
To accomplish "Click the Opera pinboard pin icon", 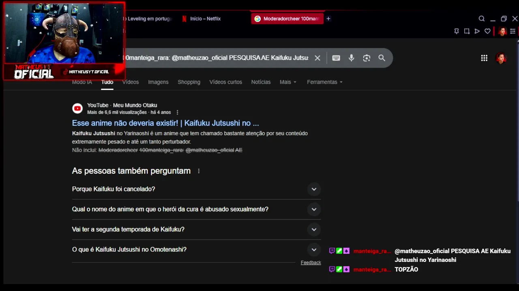I will [457, 31].
